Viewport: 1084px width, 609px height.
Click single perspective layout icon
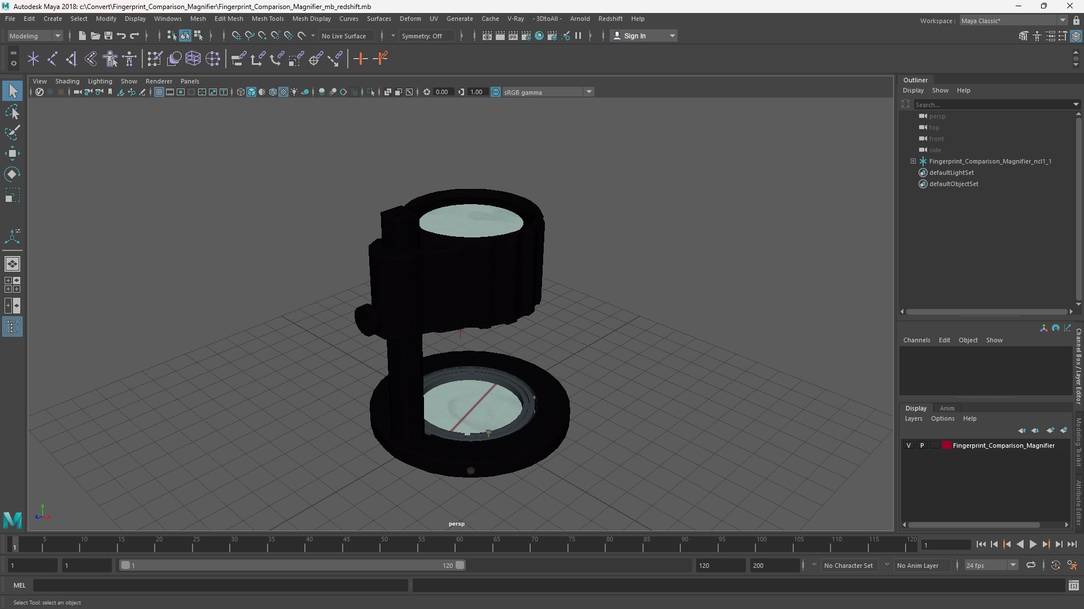point(12,264)
